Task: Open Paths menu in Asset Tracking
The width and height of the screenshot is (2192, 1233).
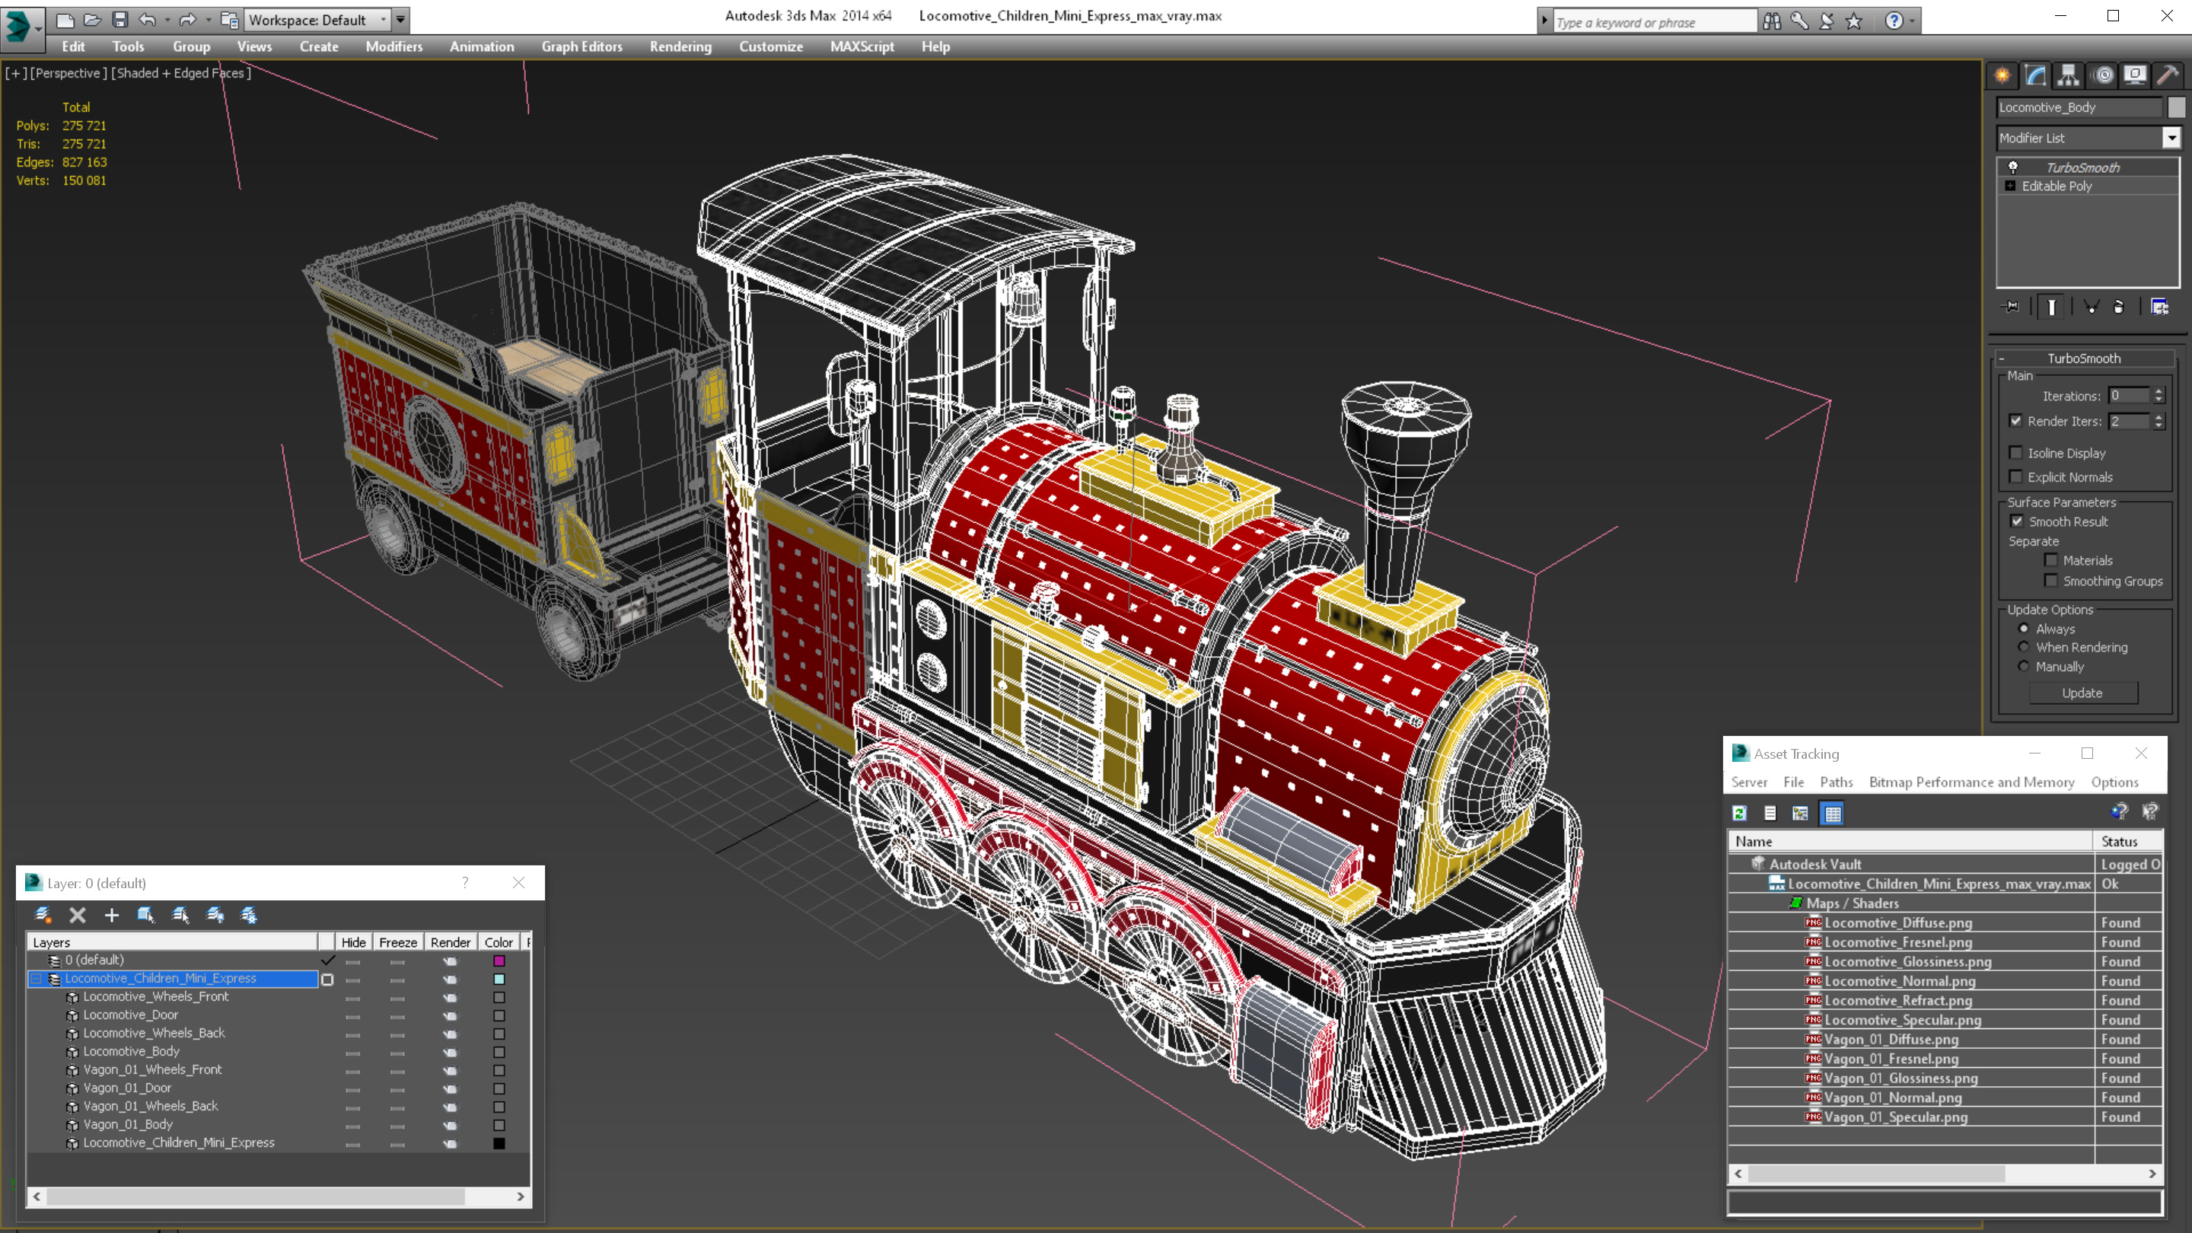Action: (1836, 782)
